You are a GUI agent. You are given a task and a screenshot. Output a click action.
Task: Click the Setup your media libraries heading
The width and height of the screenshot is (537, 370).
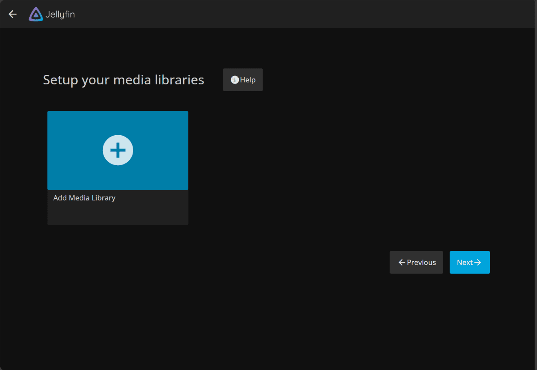coord(123,80)
